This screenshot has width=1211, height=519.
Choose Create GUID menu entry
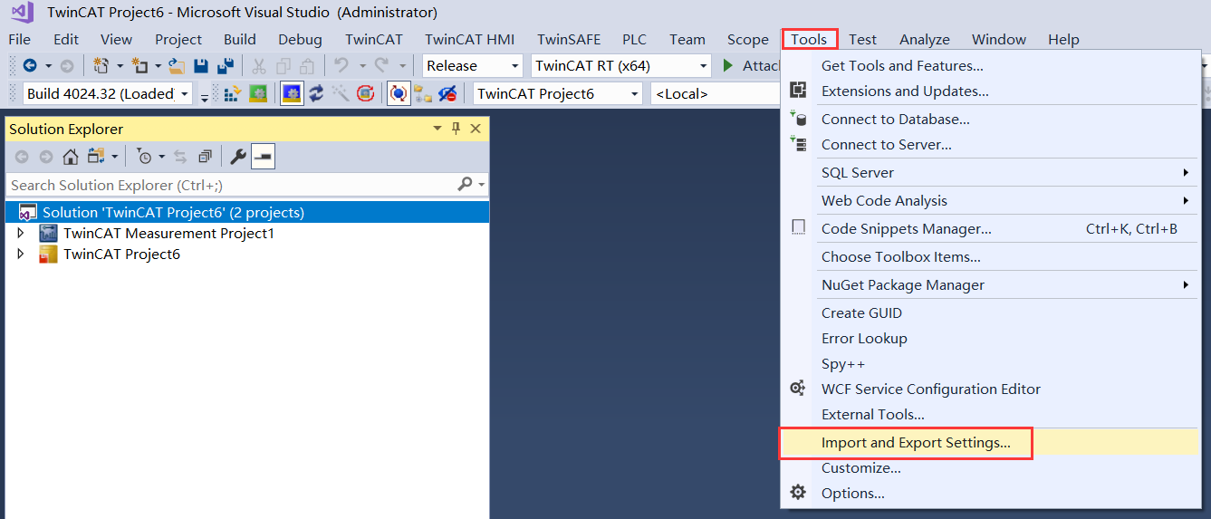(x=989, y=312)
